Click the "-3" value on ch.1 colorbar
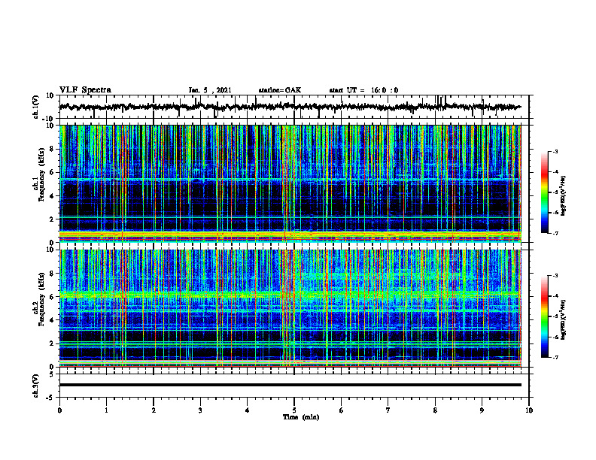596x460 pixels. pyautogui.click(x=555, y=152)
